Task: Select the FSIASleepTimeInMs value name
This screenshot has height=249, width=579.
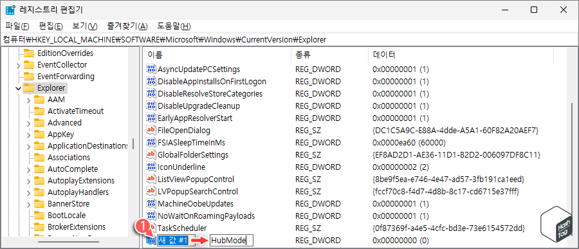Action: click(x=191, y=142)
